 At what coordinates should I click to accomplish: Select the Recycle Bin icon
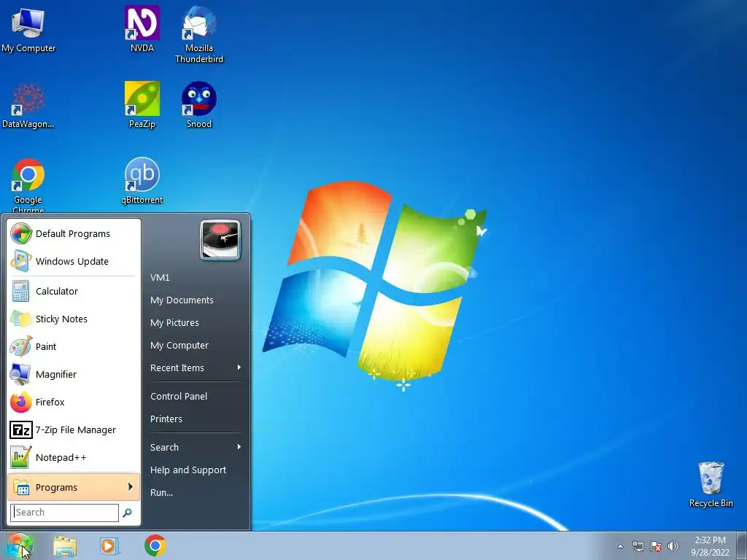click(711, 485)
